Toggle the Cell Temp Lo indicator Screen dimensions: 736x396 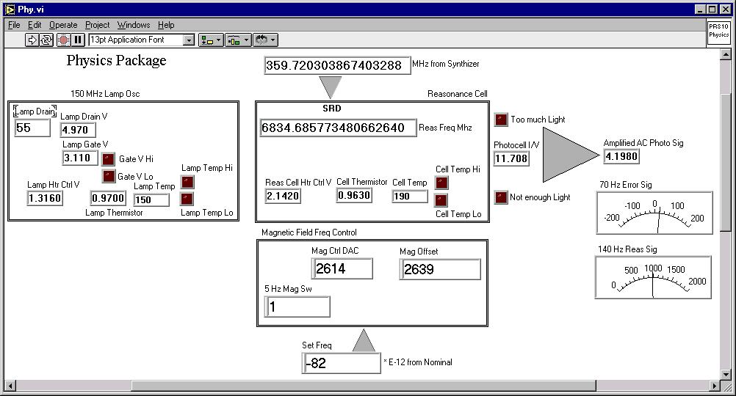tap(441, 200)
